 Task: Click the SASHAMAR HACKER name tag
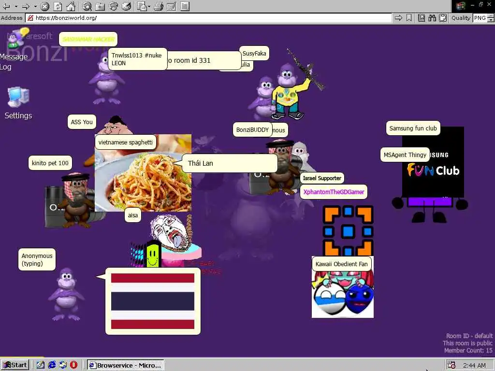(x=88, y=39)
